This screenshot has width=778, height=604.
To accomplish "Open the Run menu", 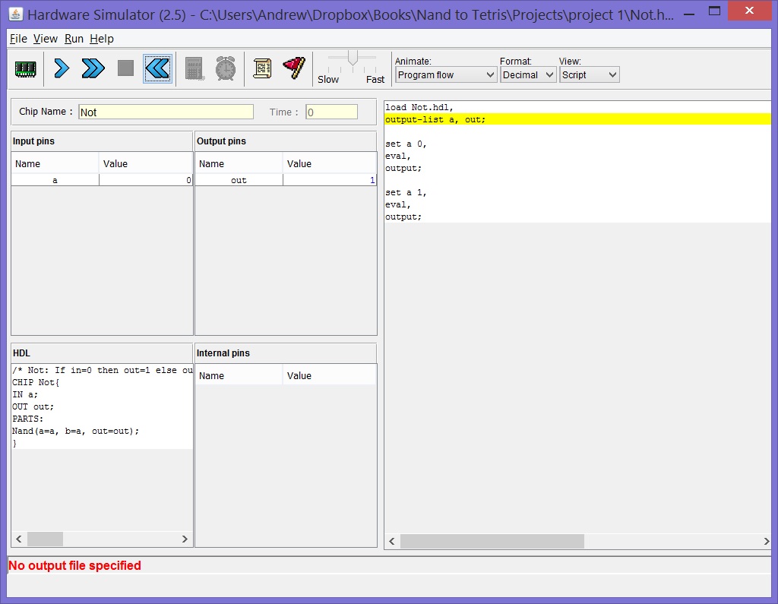I will (x=74, y=39).
